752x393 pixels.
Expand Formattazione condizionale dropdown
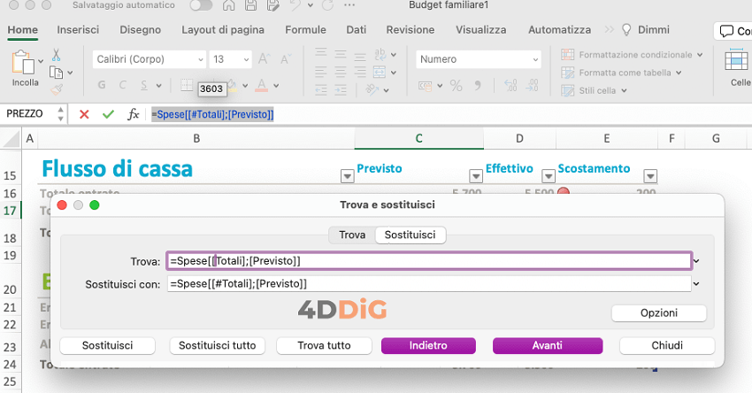point(700,55)
